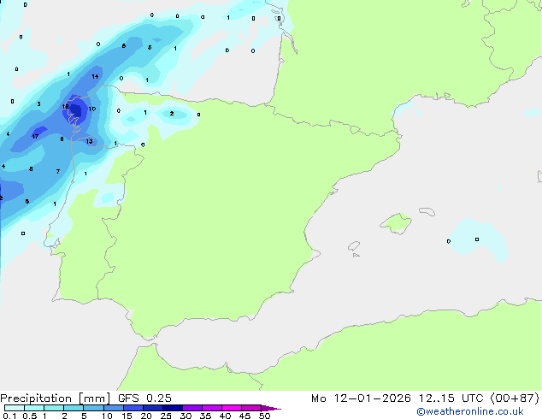
Task: Click the 10–15 mm legend color box
Action: tap(114, 408)
